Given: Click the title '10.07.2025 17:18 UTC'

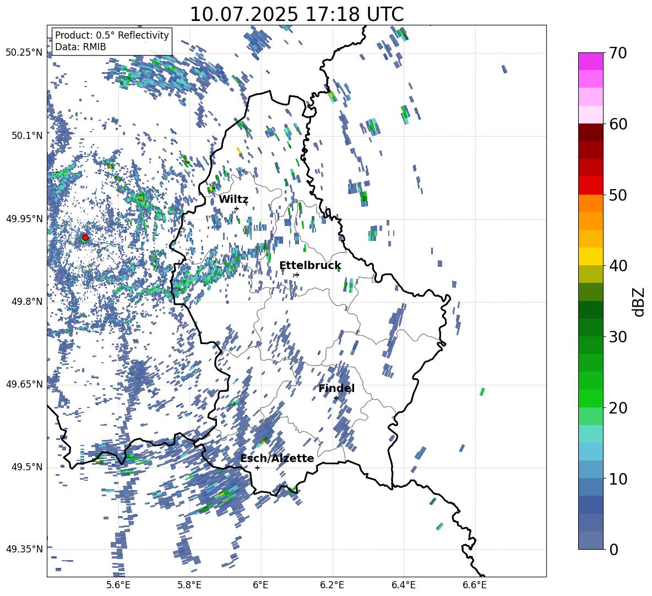Looking at the screenshot, I should (x=297, y=14).
